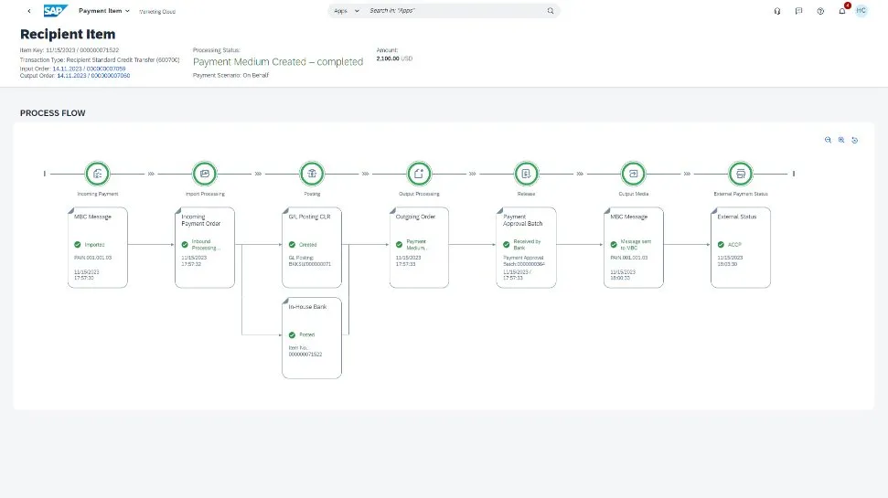
Task: Zoom in the process flow
Action: tap(841, 140)
